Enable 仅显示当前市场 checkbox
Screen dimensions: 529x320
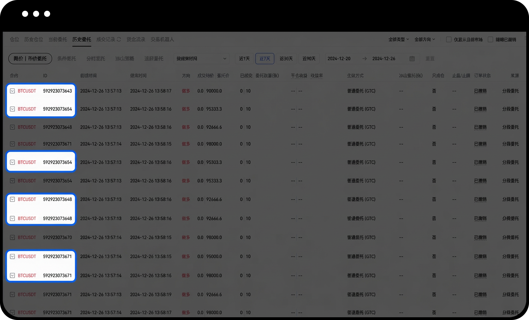point(449,40)
